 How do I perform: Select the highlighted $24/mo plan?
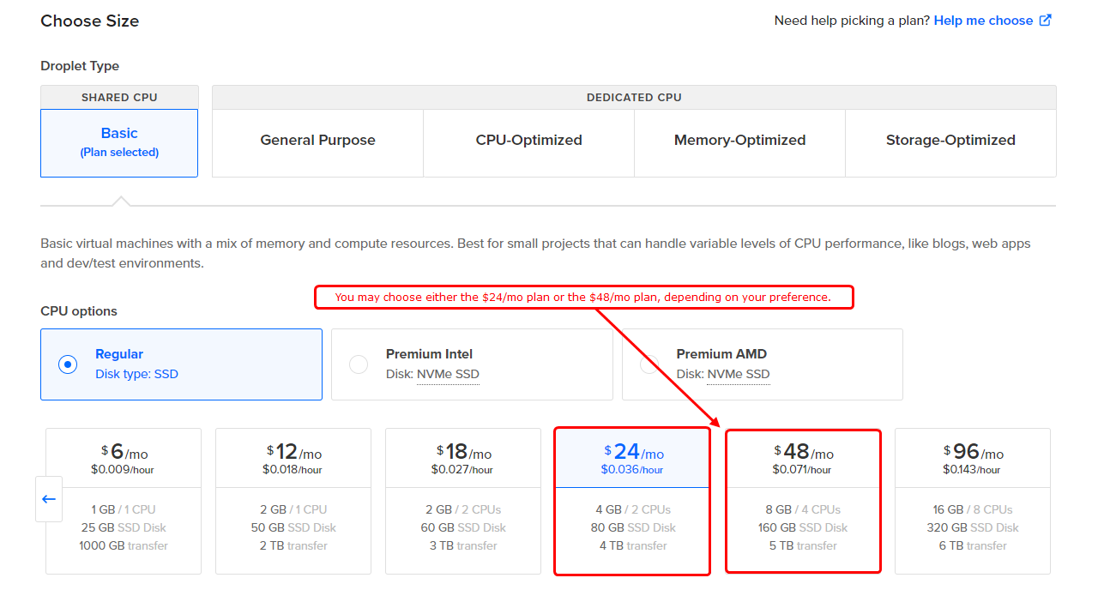632,501
